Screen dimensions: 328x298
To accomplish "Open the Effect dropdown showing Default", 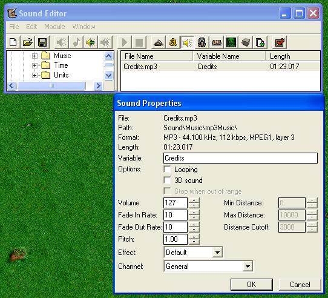I will pyautogui.click(x=217, y=253).
